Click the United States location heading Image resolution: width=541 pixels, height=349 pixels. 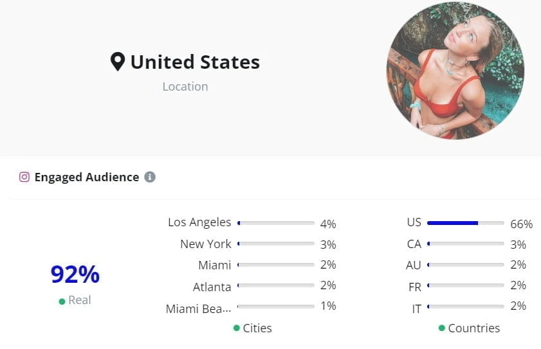click(195, 62)
